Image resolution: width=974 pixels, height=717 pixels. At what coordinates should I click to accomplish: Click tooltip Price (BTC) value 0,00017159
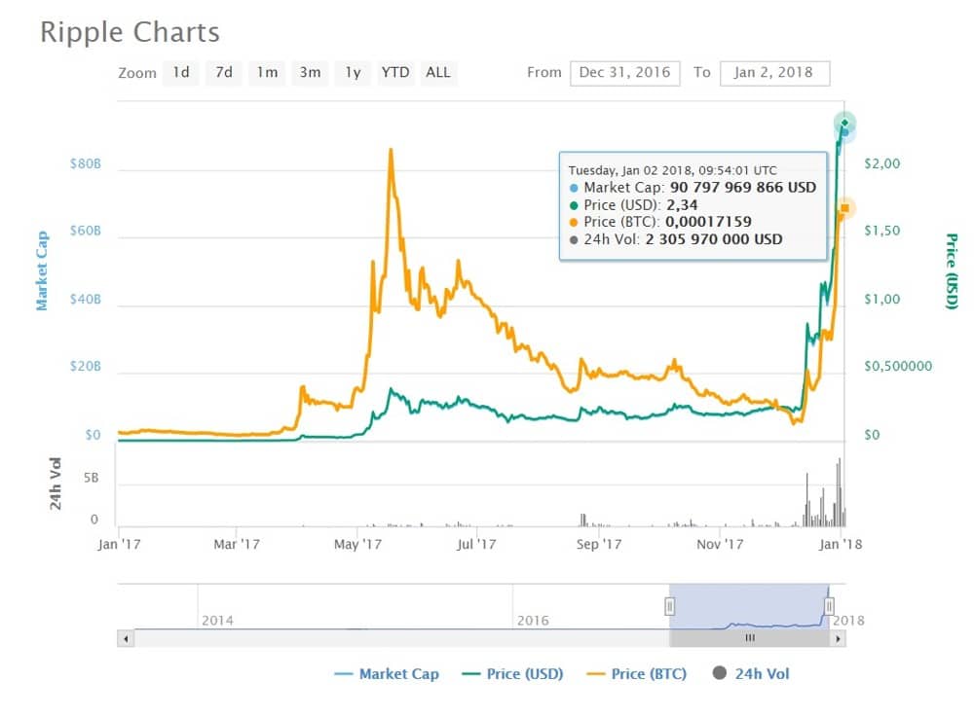pos(709,222)
